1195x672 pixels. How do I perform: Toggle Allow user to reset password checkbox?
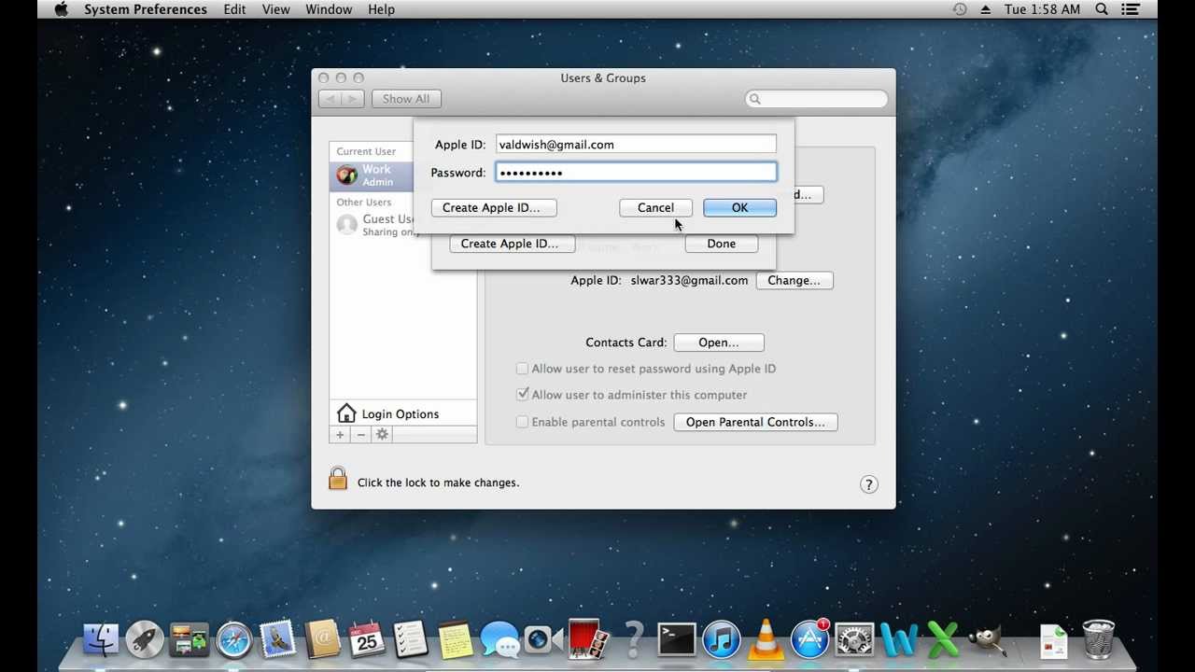(x=523, y=369)
